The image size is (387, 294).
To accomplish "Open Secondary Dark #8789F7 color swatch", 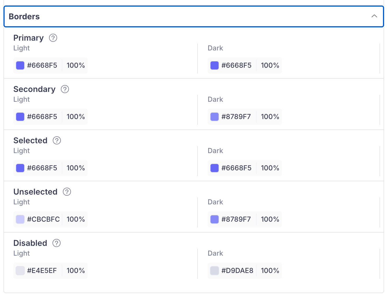I will point(215,117).
